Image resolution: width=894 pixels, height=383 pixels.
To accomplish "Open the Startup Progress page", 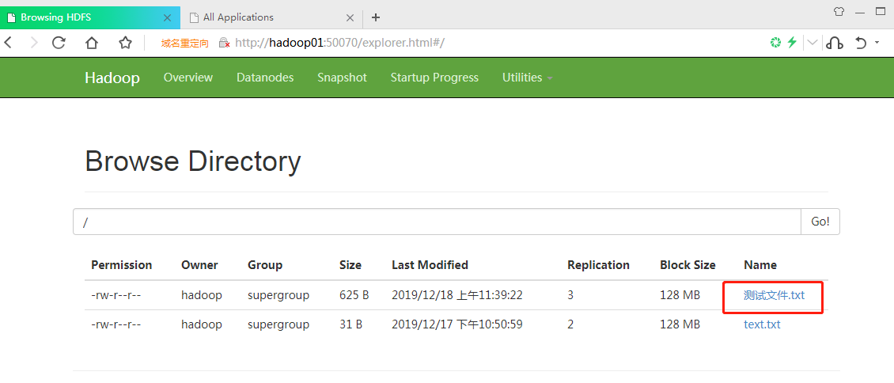I will click(434, 78).
